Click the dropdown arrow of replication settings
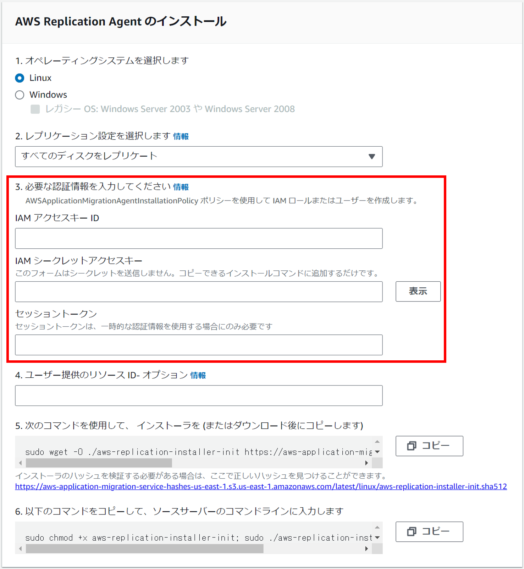Viewport: 524px width, 569px height. pyautogui.click(x=371, y=157)
